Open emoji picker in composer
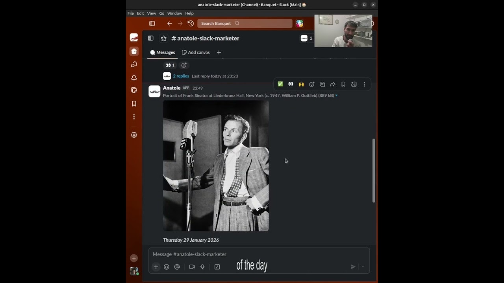The width and height of the screenshot is (504, 283). tap(167, 267)
